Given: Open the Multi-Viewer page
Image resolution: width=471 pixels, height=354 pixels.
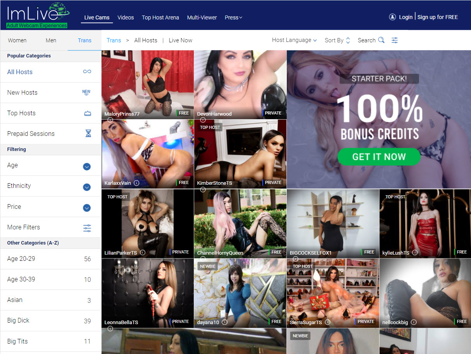Looking at the screenshot, I should click(x=202, y=17).
